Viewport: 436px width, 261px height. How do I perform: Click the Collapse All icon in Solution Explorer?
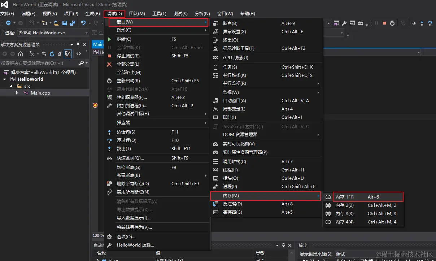pos(60,54)
